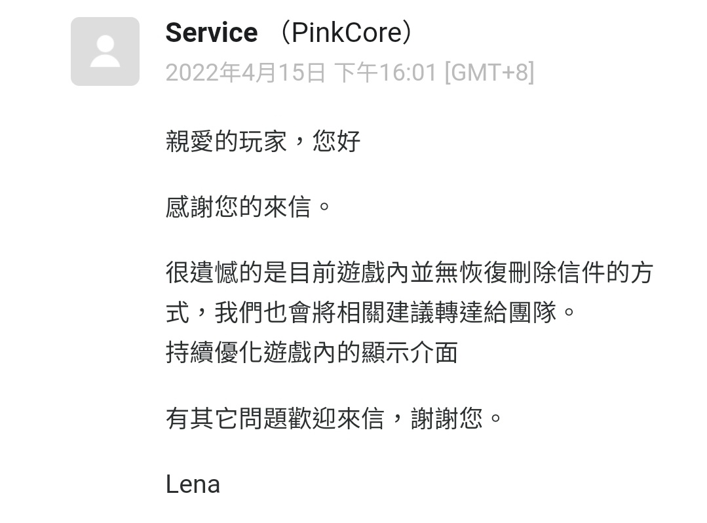Click the gray user avatar placeholder
Screen dimensions: 707x523
coord(105,51)
